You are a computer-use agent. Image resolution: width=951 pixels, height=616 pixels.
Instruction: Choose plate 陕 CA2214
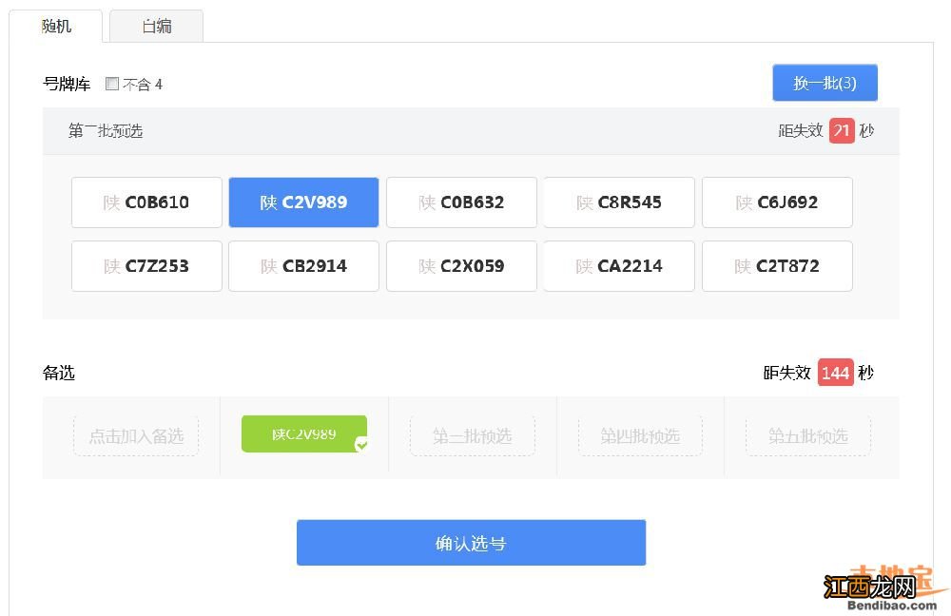tap(619, 266)
